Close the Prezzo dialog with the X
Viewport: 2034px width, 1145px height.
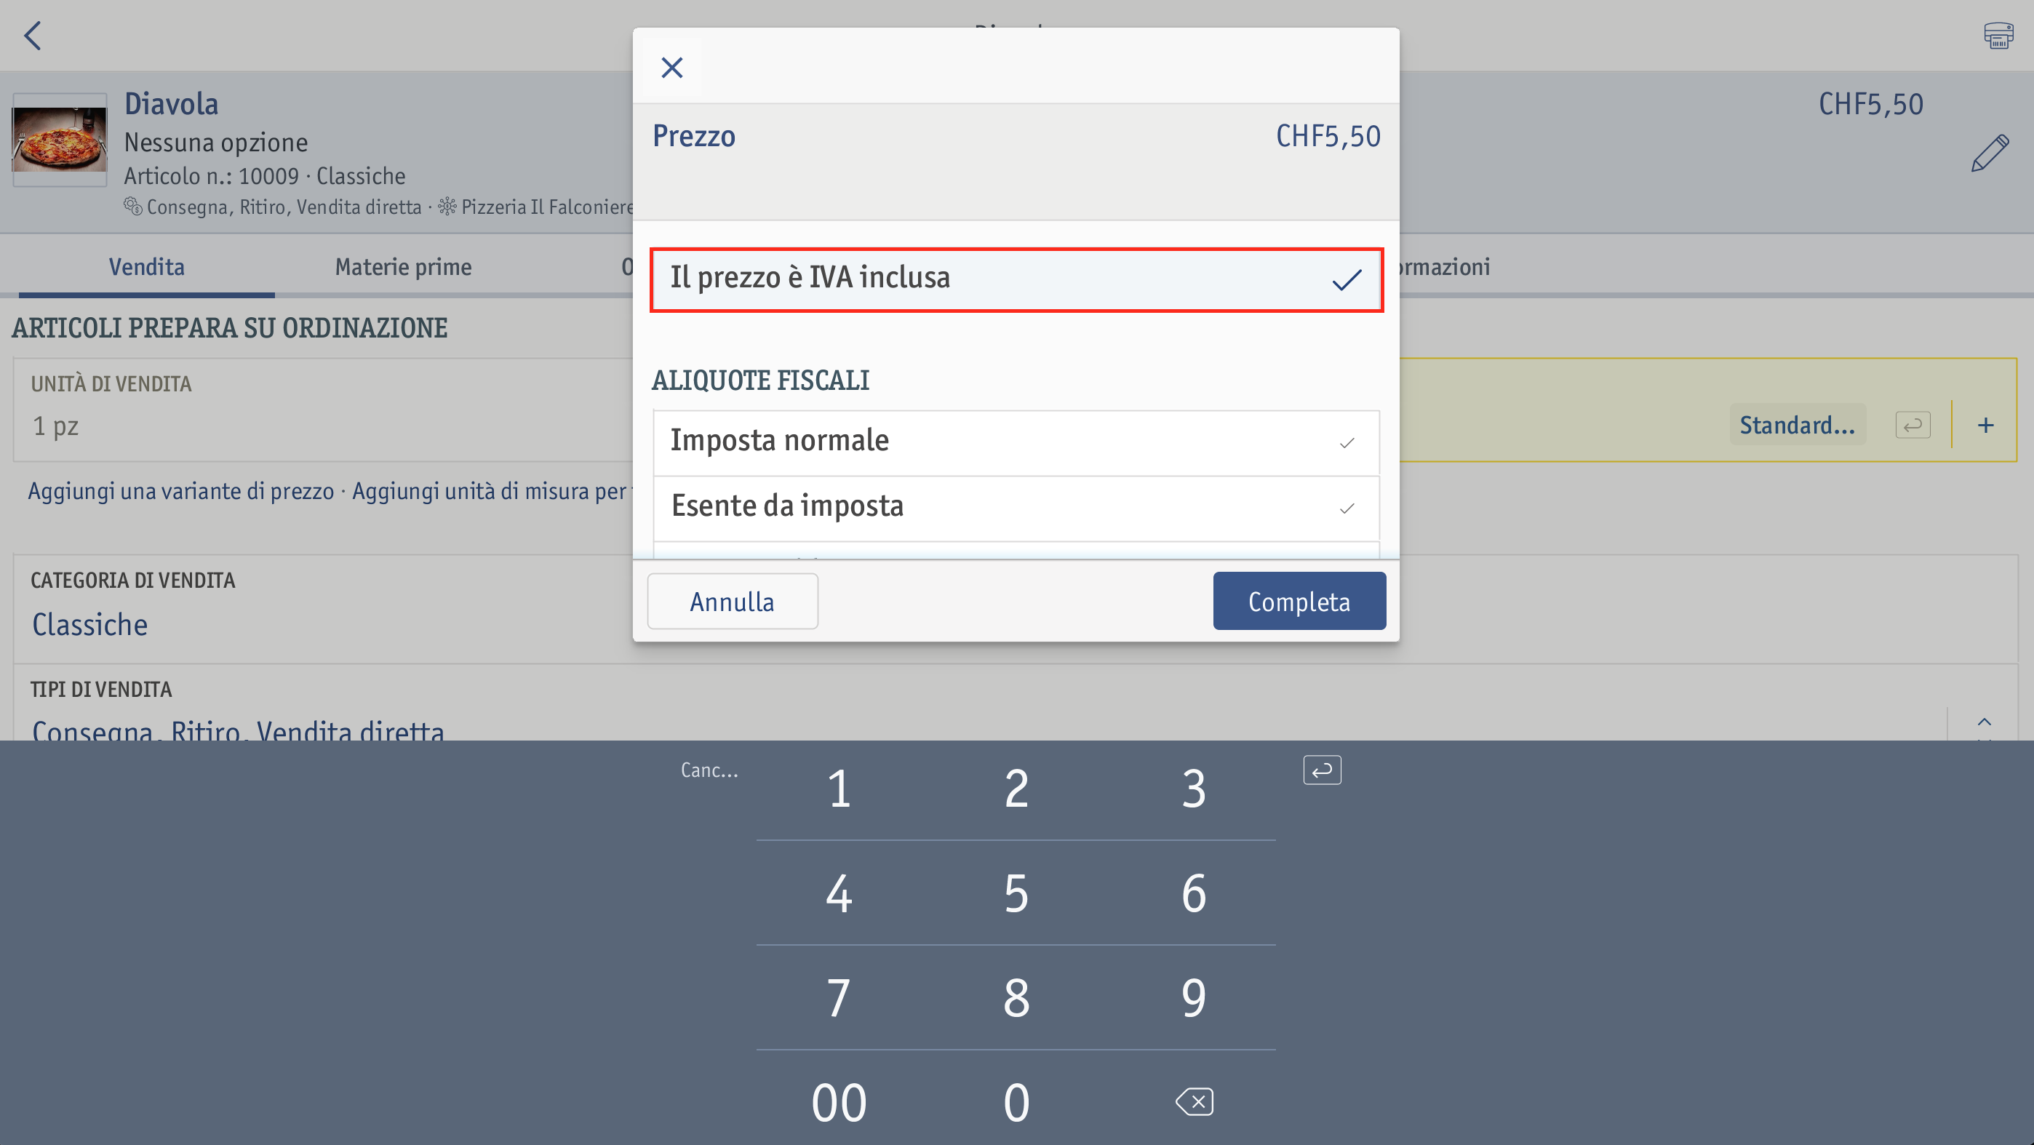tap(672, 67)
